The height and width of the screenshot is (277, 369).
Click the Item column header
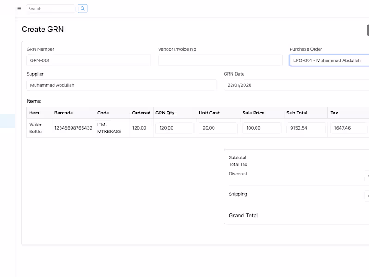pyautogui.click(x=34, y=113)
